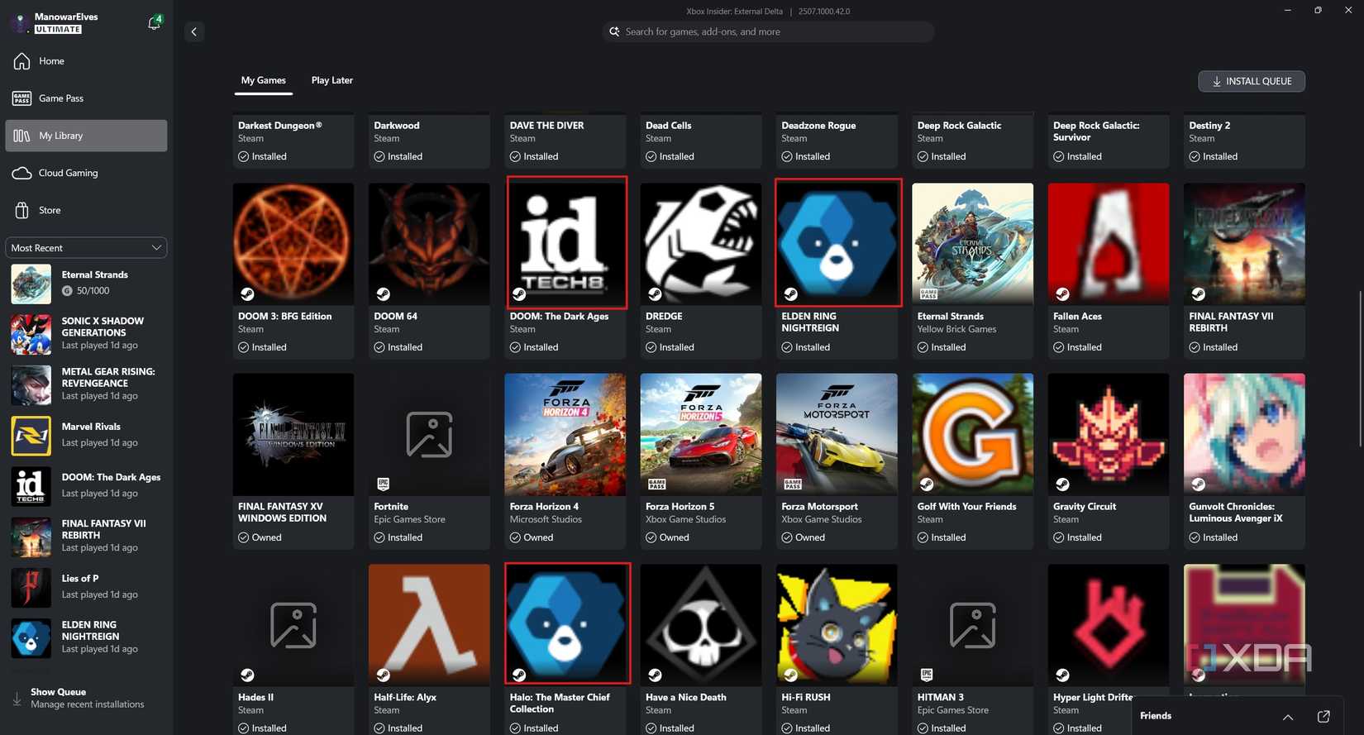Open Forza Horizon 5 game tile
1364x735 pixels.
pyautogui.click(x=701, y=461)
